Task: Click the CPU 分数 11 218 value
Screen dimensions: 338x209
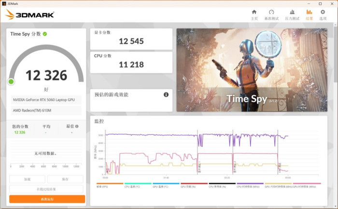Action: coord(131,65)
